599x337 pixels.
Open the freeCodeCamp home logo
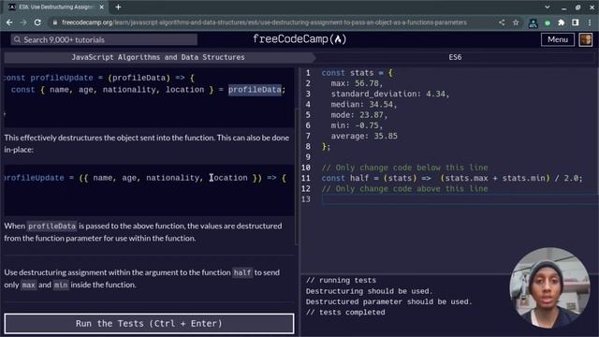tap(299, 39)
